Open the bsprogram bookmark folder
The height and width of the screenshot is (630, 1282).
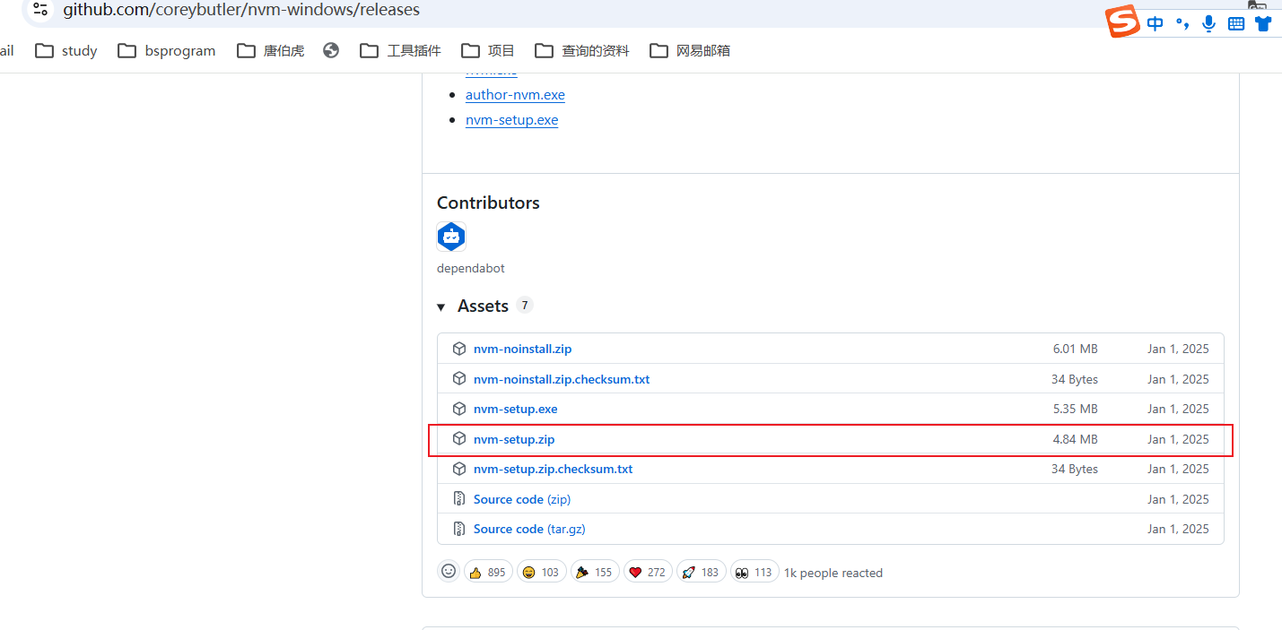tap(167, 51)
